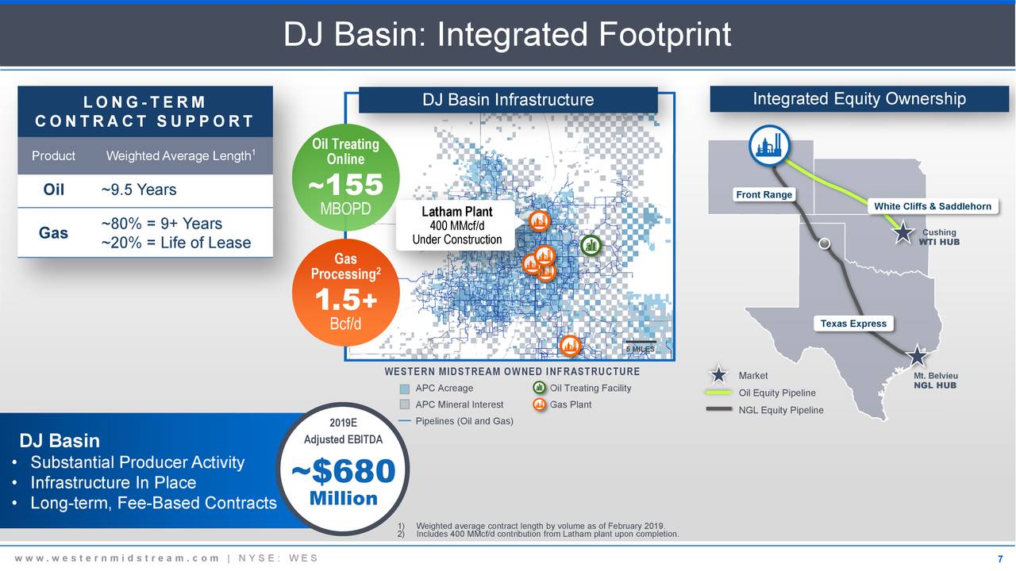Viewport: 1016px width, 571px height.
Task: Click the Market star in the legend
Action: [718, 375]
